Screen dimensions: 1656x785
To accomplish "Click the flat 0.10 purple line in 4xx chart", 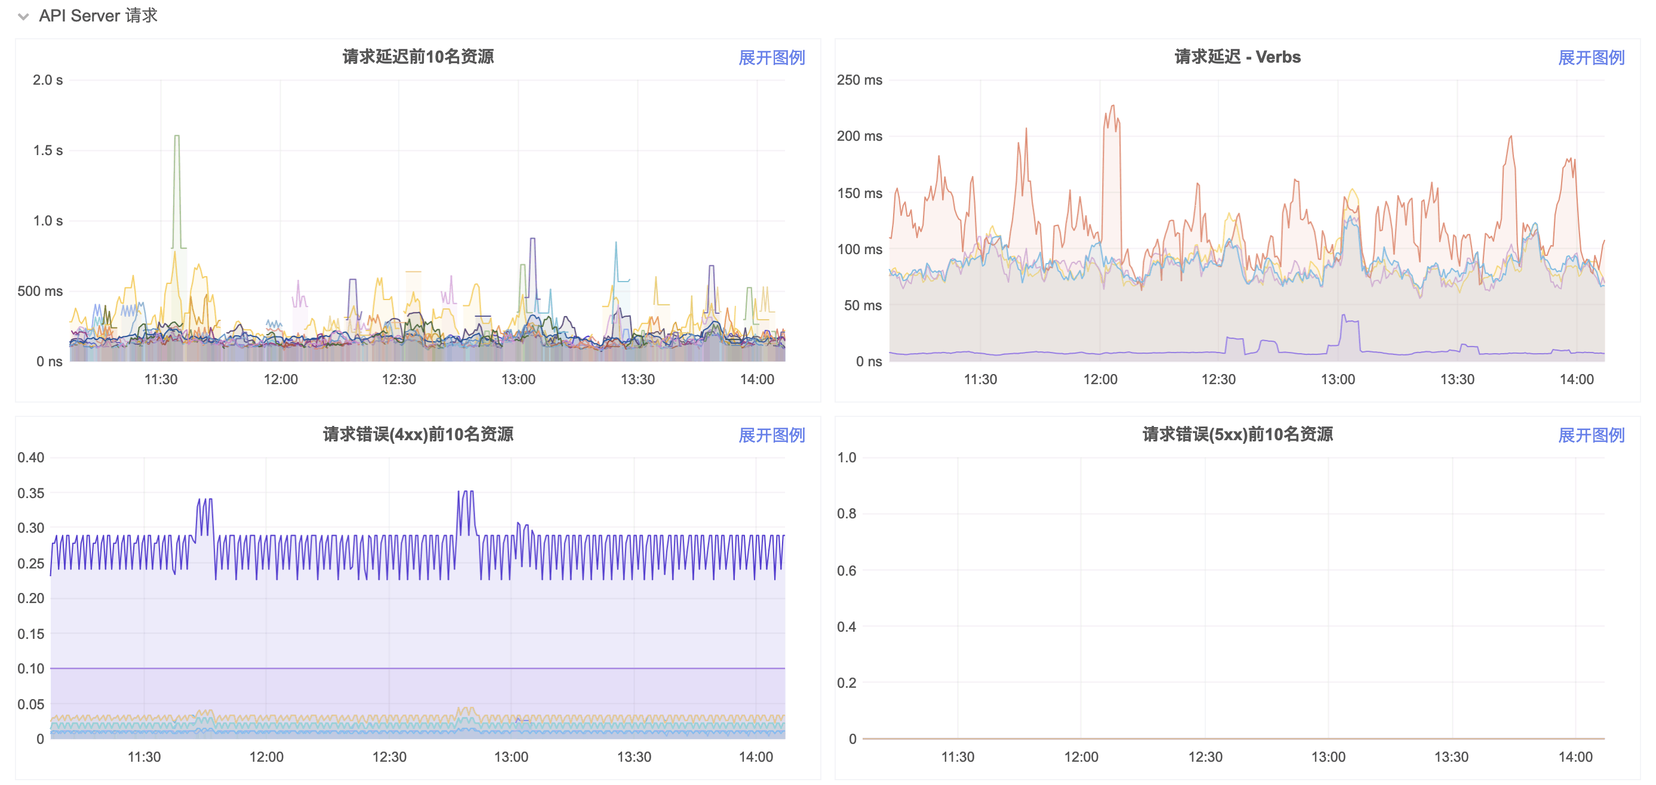I will [x=418, y=668].
